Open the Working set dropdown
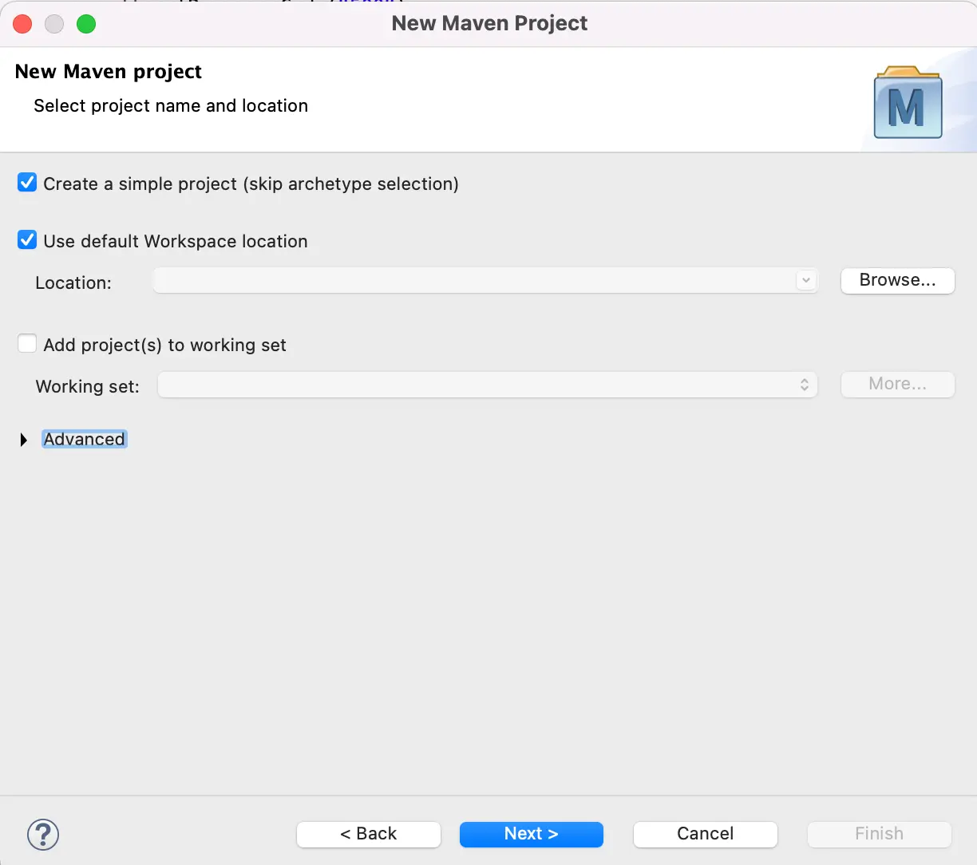 pos(805,385)
